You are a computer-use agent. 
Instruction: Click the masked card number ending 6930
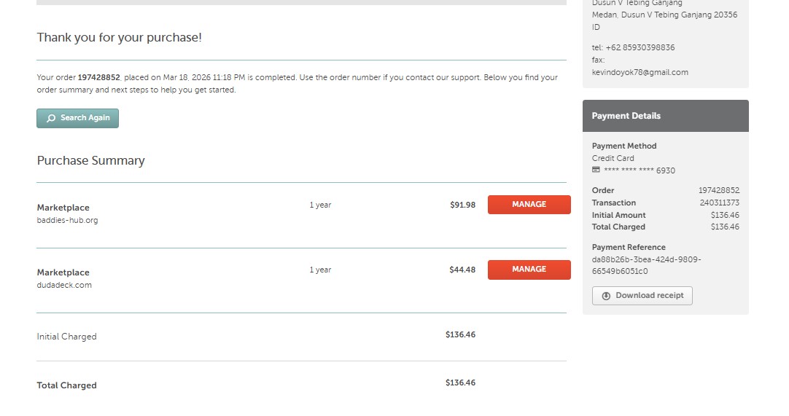(x=640, y=170)
